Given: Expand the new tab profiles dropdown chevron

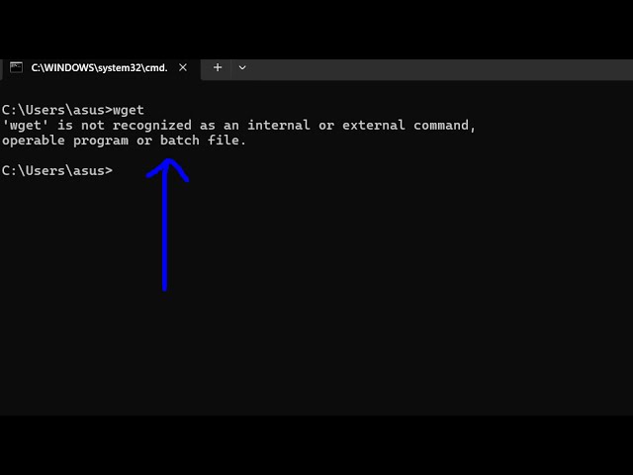Looking at the screenshot, I should coord(242,68).
